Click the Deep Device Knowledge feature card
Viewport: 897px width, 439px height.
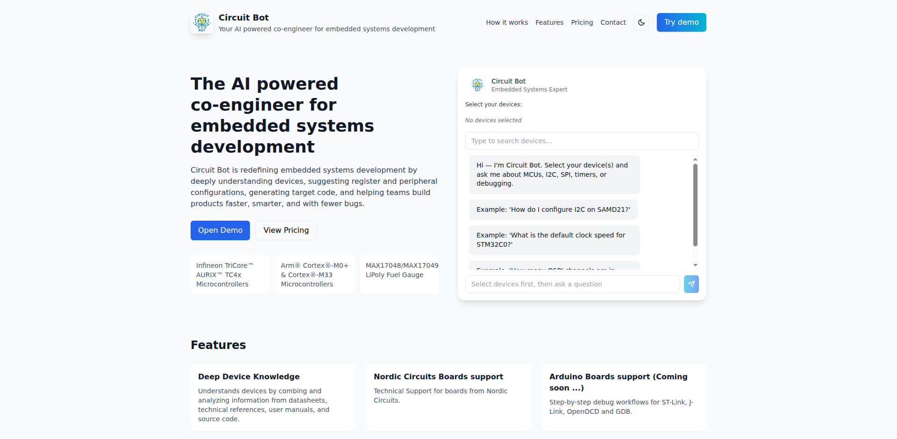point(273,397)
